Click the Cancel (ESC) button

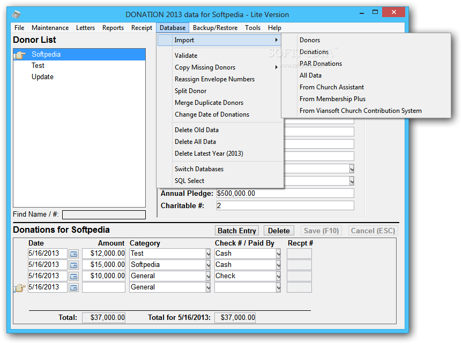pyautogui.click(x=373, y=231)
